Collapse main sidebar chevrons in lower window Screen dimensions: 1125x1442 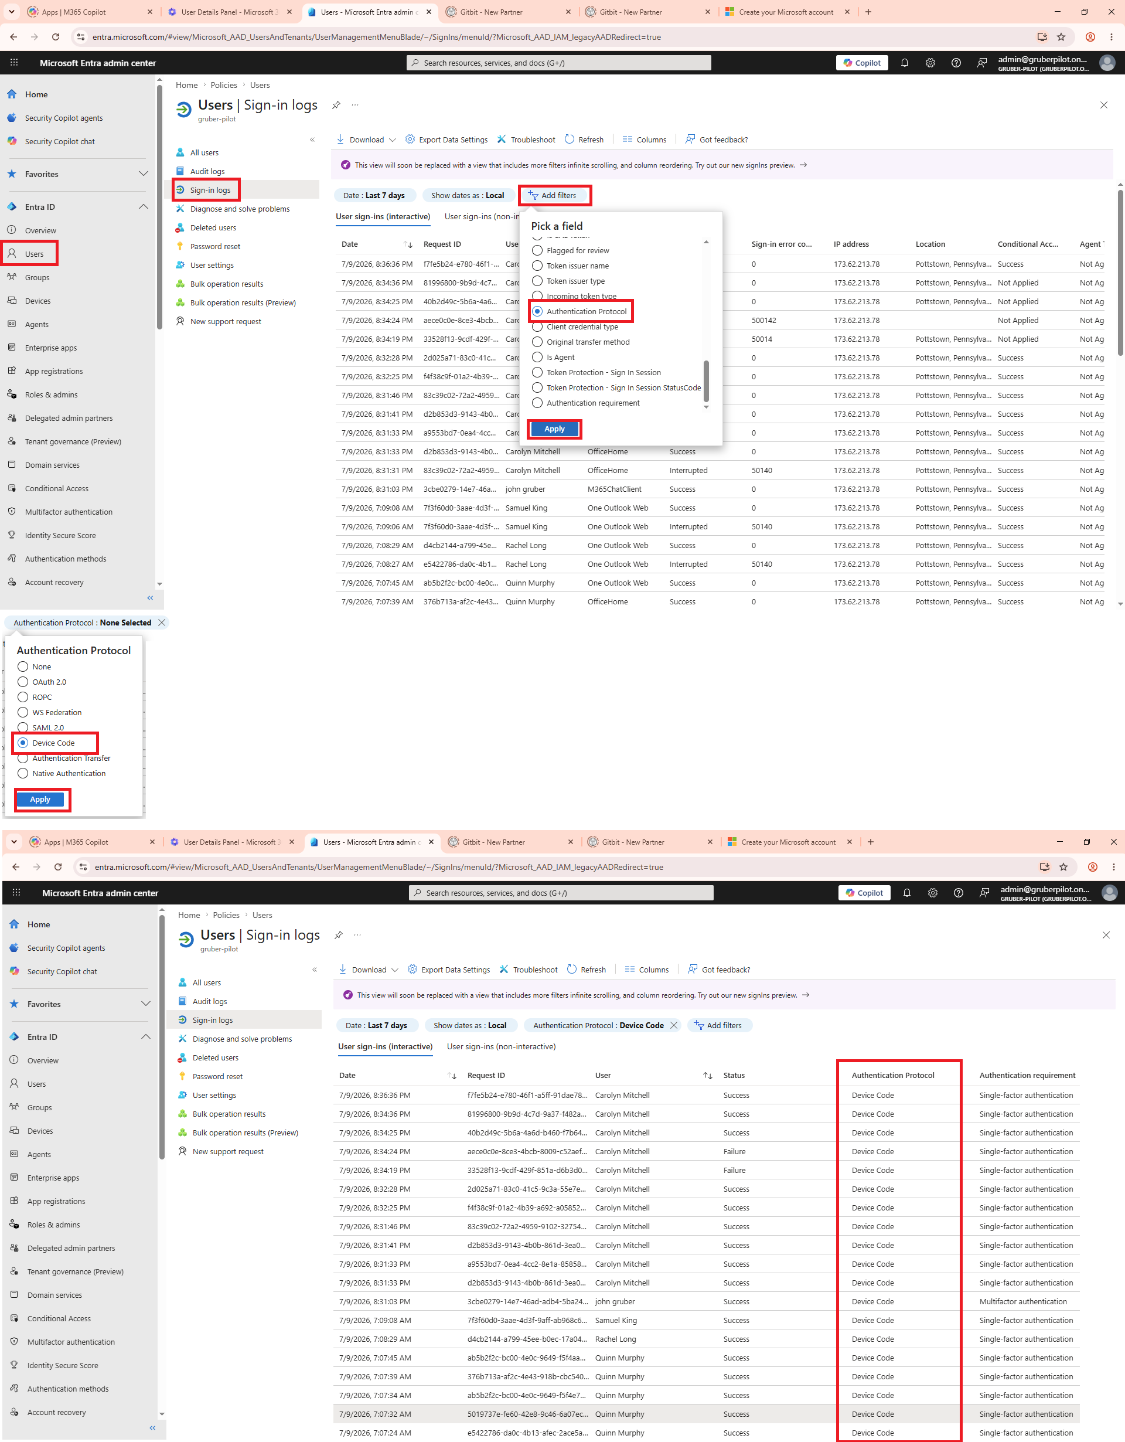point(152,1427)
